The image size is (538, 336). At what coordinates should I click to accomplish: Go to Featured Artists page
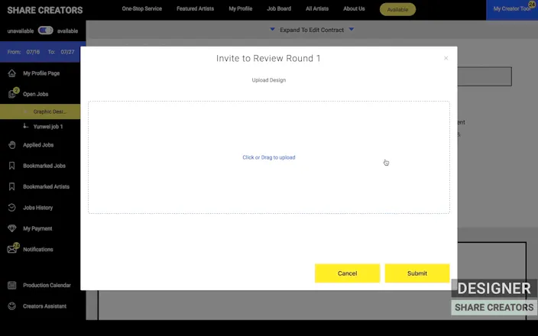[x=195, y=8]
